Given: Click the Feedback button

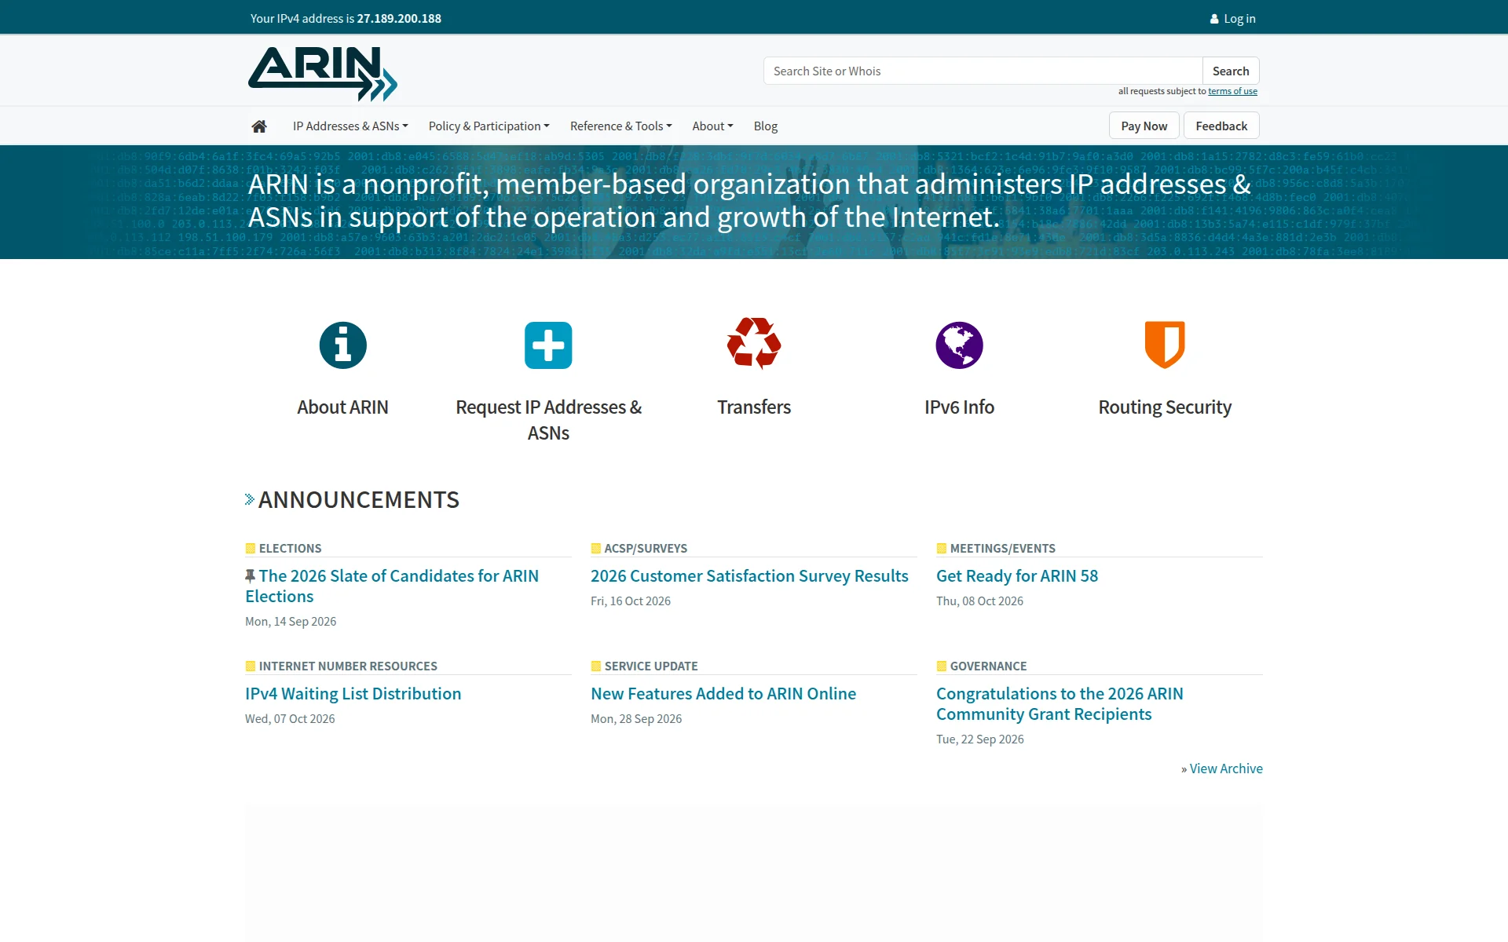Looking at the screenshot, I should click(1221, 126).
